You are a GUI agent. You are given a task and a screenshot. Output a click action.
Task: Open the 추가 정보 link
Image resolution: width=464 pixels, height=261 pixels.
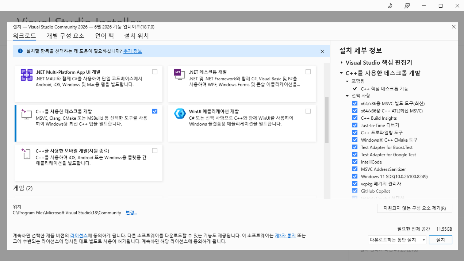coord(133,51)
